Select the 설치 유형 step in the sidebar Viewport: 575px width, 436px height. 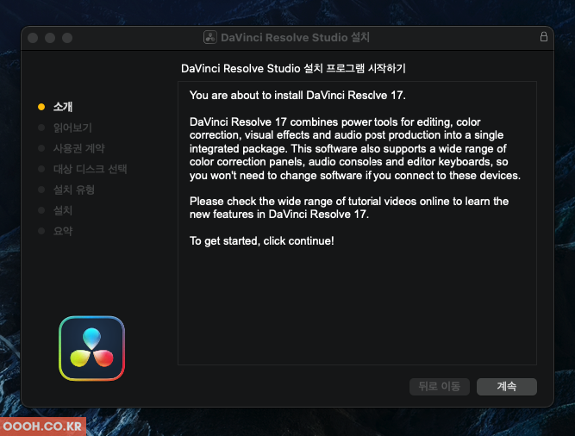(x=74, y=190)
